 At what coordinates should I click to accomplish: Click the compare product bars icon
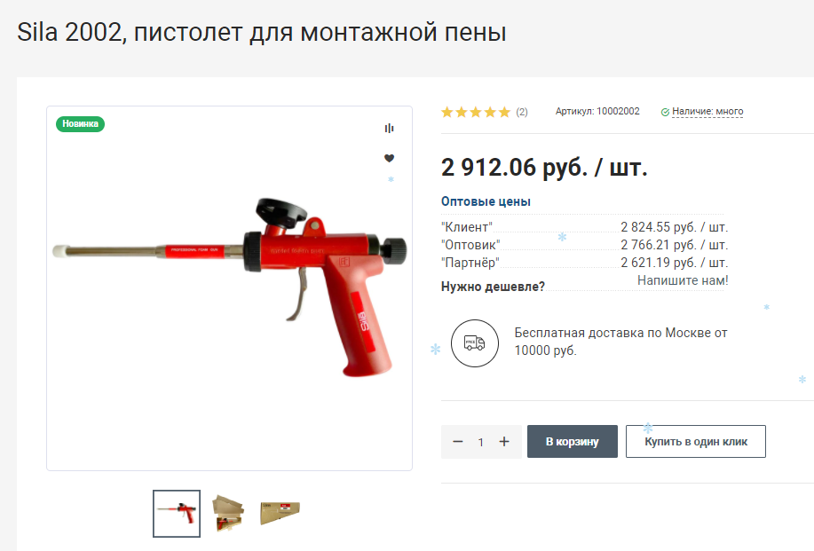[389, 128]
